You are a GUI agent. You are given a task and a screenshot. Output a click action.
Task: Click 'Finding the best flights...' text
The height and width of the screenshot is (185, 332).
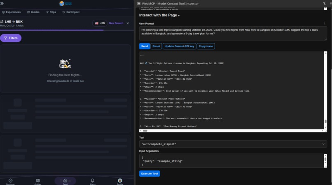[x=65, y=75]
